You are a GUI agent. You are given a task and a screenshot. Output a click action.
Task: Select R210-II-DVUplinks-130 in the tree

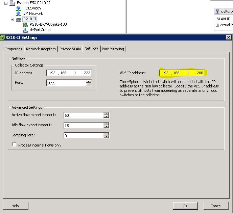pyautogui.click(x=48, y=24)
